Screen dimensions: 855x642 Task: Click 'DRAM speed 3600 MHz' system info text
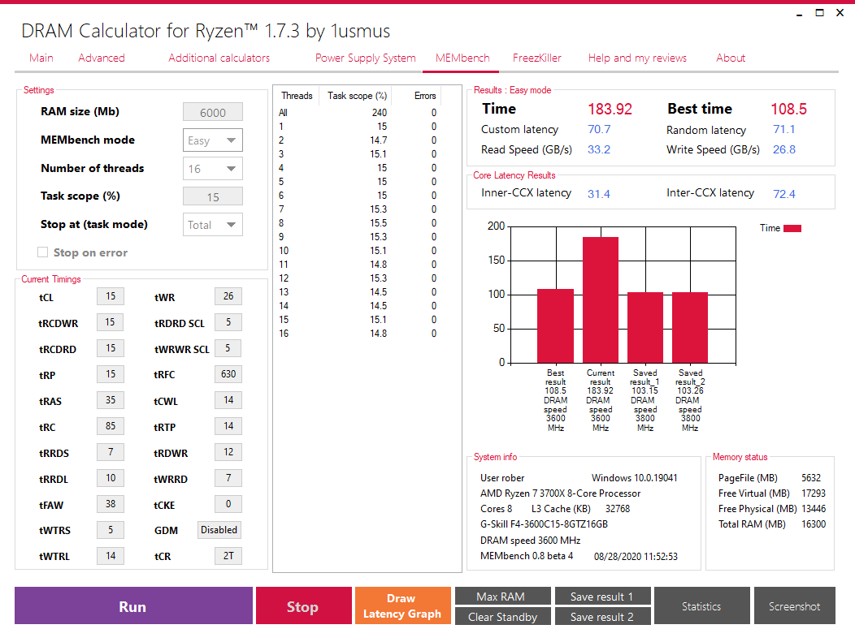[530, 541]
